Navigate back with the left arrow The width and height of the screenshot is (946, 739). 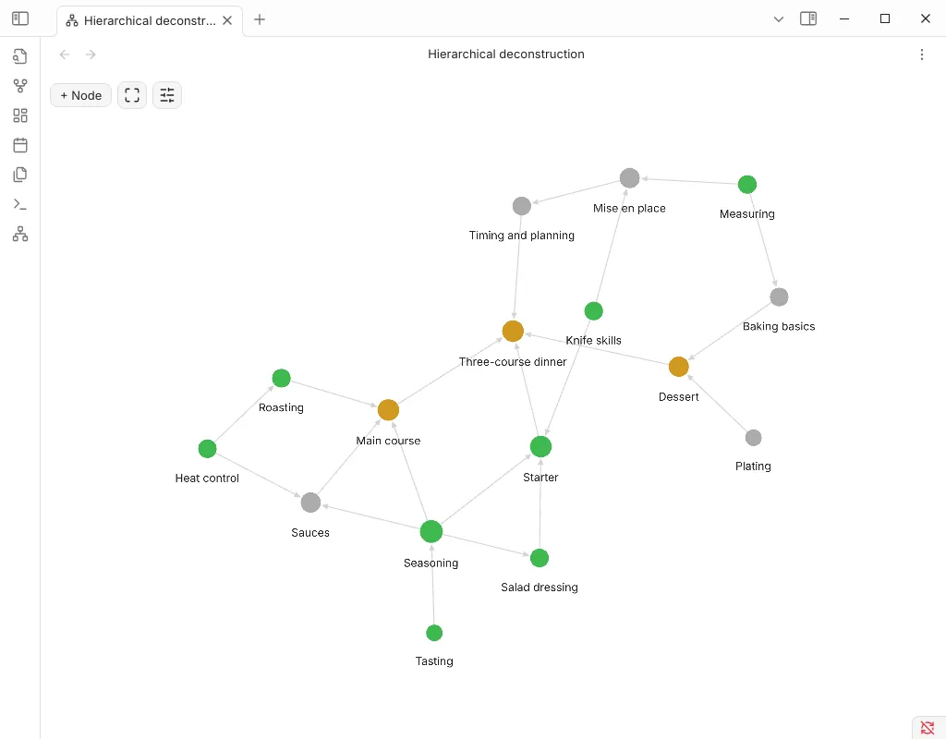pyautogui.click(x=65, y=55)
